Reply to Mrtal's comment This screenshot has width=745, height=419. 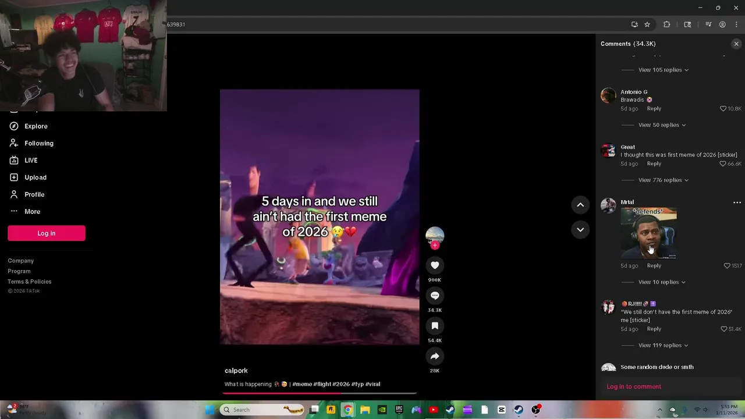click(654, 266)
